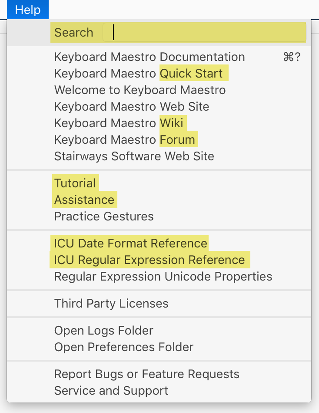Open the Keyboard Maestro Wiki
This screenshot has height=413, width=319.
[120, 123]
